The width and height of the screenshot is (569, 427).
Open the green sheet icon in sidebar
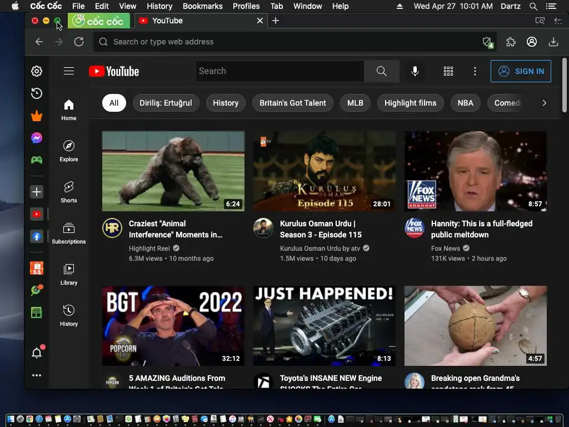[37, 312]
